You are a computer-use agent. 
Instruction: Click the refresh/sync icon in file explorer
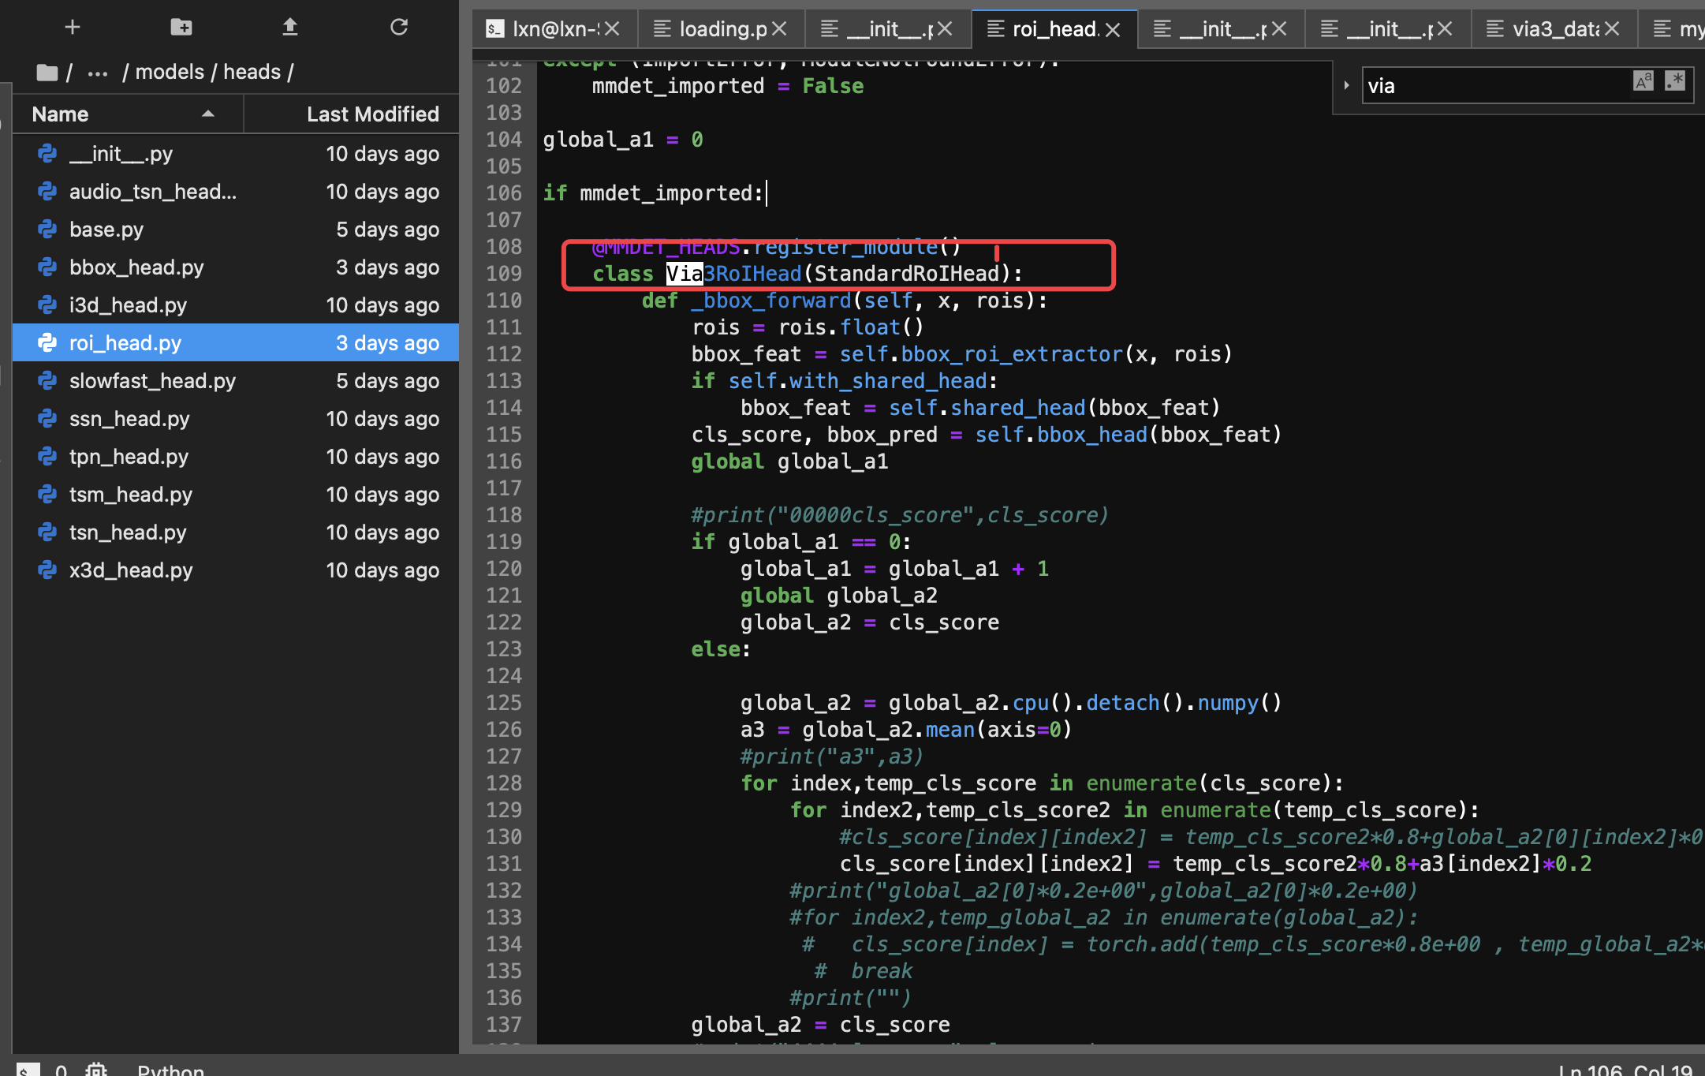[401, 28]
